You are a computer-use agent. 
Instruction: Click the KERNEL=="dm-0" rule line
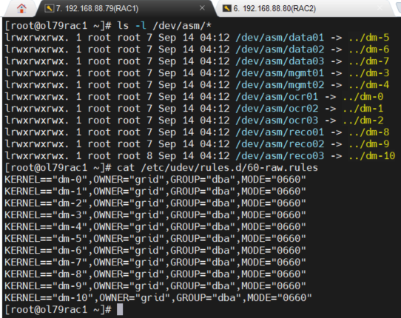click(x=155, y=180)
